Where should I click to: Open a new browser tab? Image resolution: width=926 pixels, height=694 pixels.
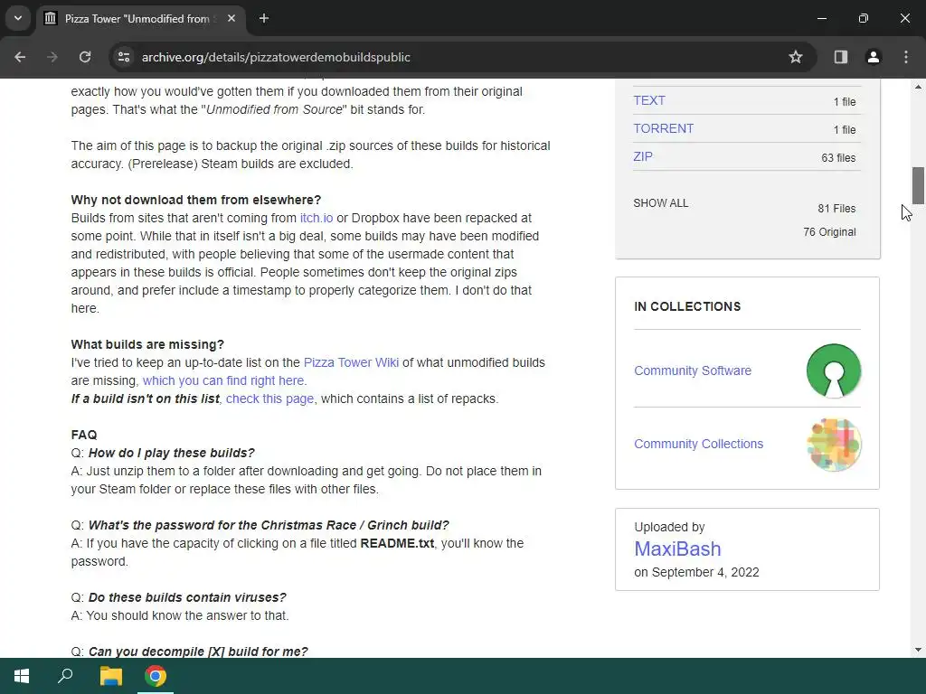264,18
